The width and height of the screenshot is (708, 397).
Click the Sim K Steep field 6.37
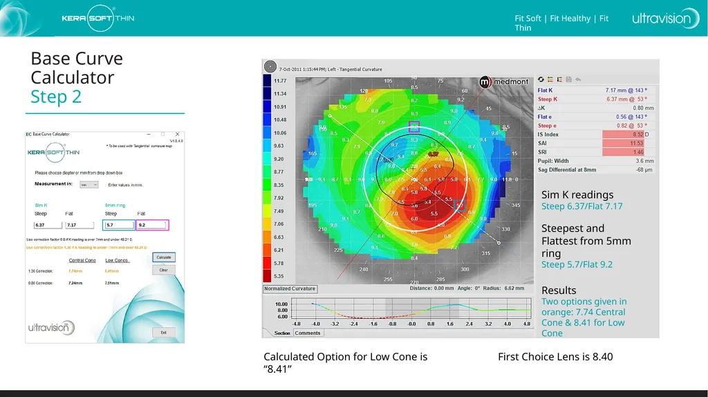(x=48, y=224)
